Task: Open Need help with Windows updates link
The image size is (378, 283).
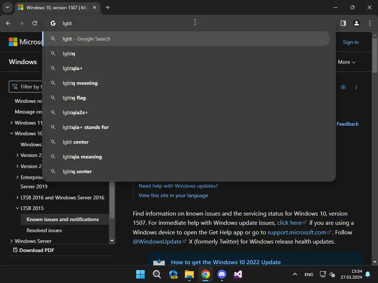Action: click(178, 186)
